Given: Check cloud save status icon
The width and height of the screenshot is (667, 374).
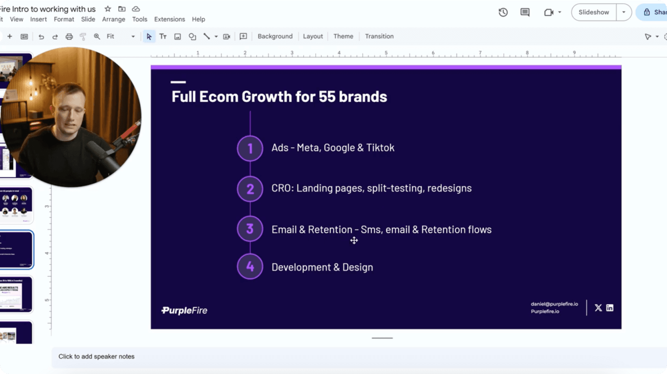Looking at the screenshot, I should (x=136, y=9).
